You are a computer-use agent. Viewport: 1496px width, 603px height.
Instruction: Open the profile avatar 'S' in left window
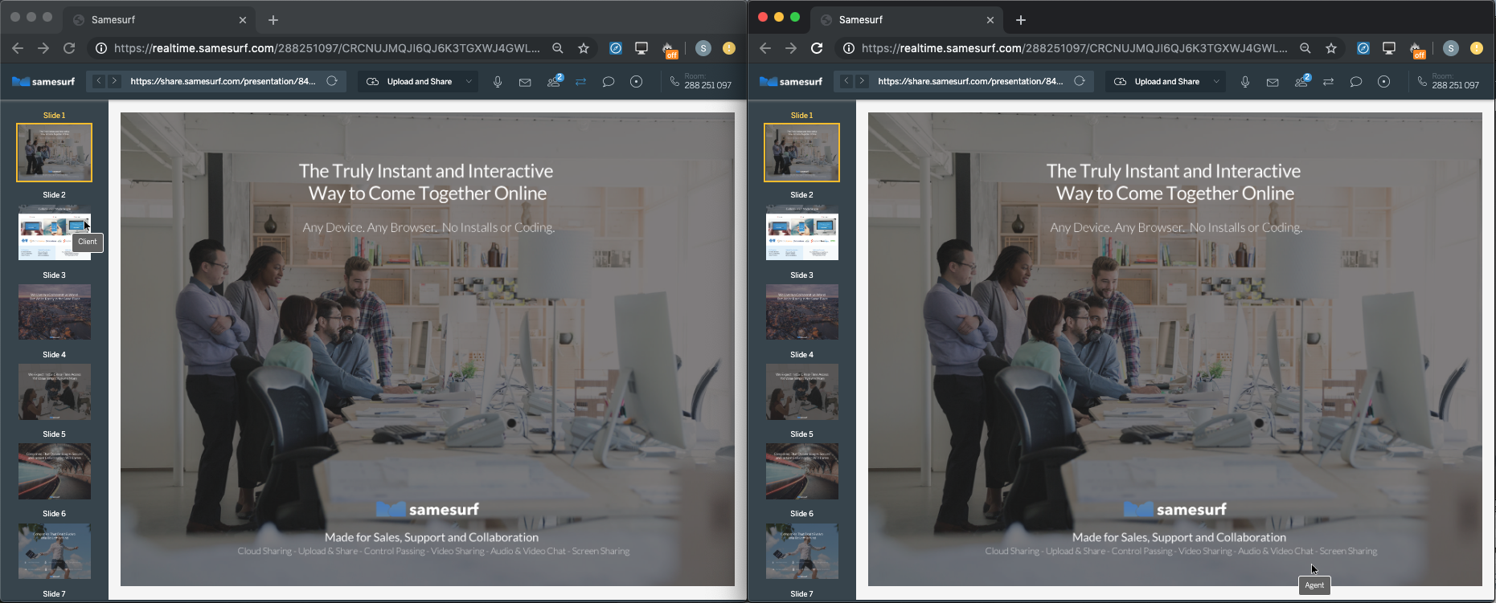point(703,48)
